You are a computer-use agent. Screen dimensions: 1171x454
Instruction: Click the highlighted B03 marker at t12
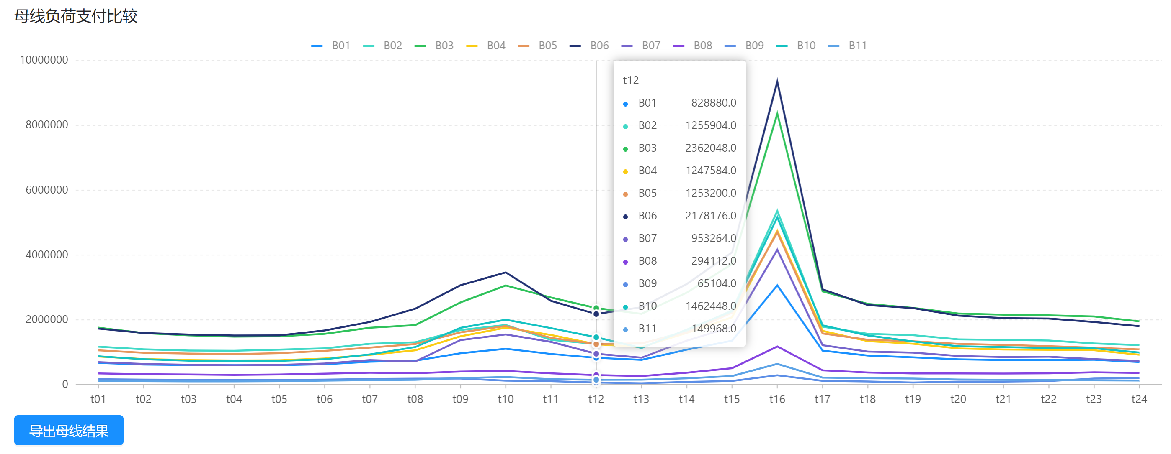596,308
